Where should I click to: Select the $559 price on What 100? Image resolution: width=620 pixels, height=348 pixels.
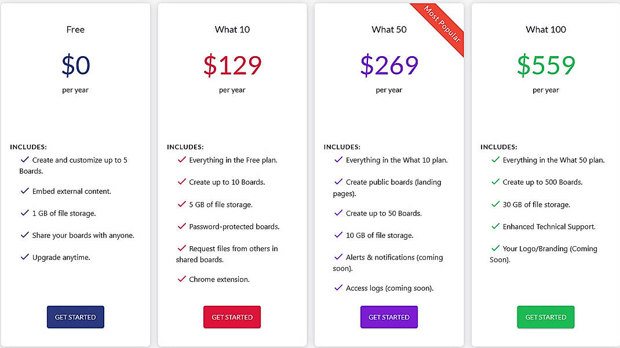point(545,66)
